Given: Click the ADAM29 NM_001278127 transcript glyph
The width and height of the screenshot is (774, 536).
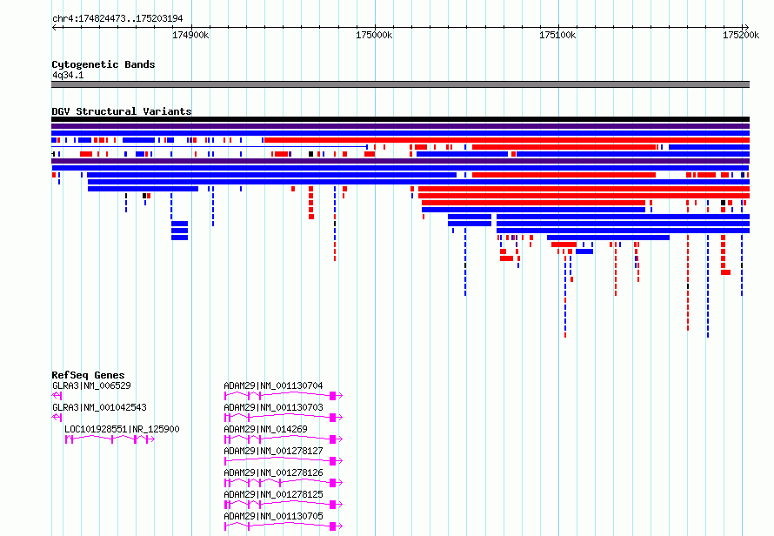Looking at the screenshot, I should pos(284,461).
